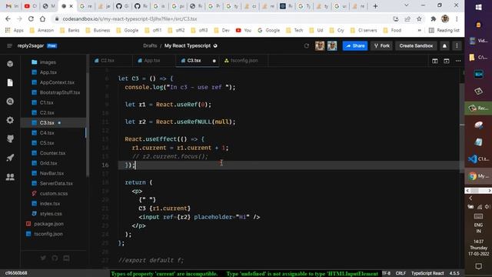
Task: Expand the images folder
Action: click(x=48, y=62)
